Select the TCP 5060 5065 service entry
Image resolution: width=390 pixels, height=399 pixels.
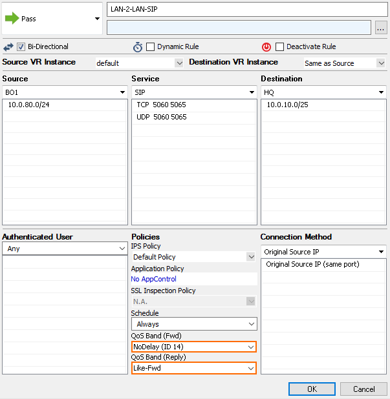pyautogui.click(x=161, y=105)
